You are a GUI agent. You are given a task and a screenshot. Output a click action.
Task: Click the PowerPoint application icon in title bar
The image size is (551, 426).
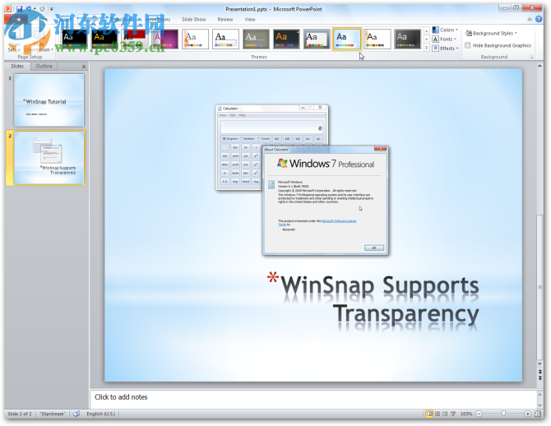point(8,9)
